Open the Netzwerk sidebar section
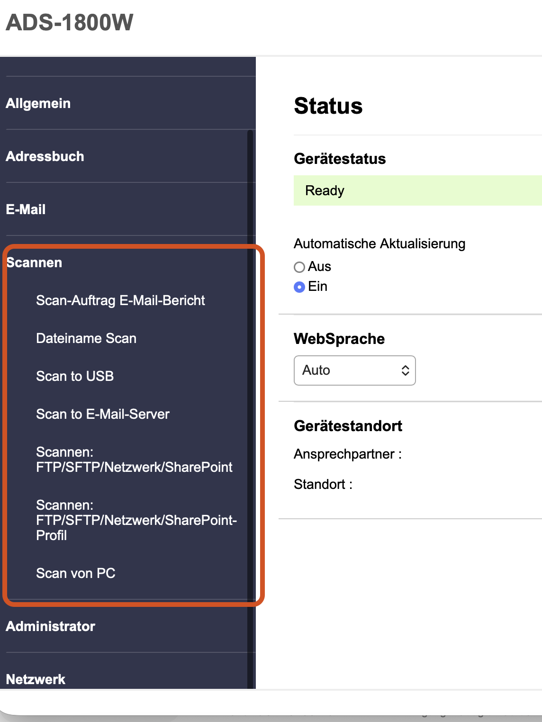The width and height of the screenshot is (542, 722). click(x=36, y=679)
